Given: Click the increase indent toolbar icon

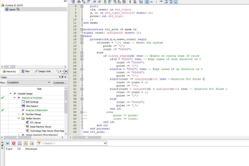Looking at the screenshot, I should [94, 2].
